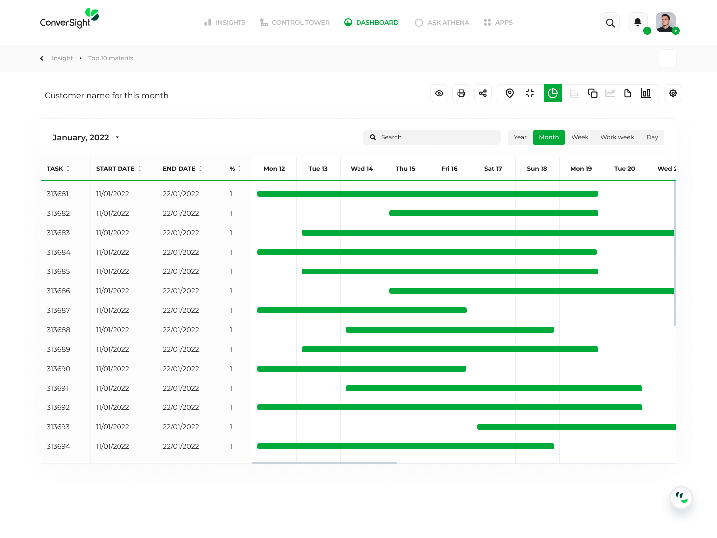Duplicate the current insight

593,93
